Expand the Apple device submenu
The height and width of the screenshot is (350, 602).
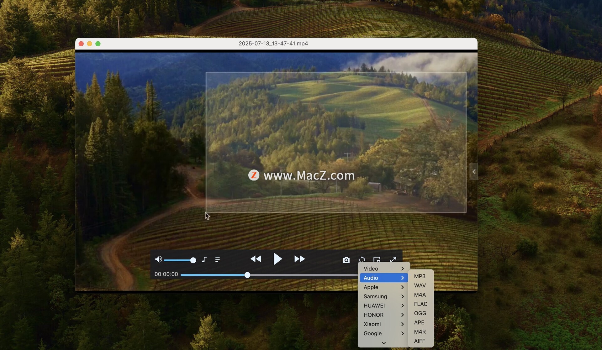tap(383, 287)
